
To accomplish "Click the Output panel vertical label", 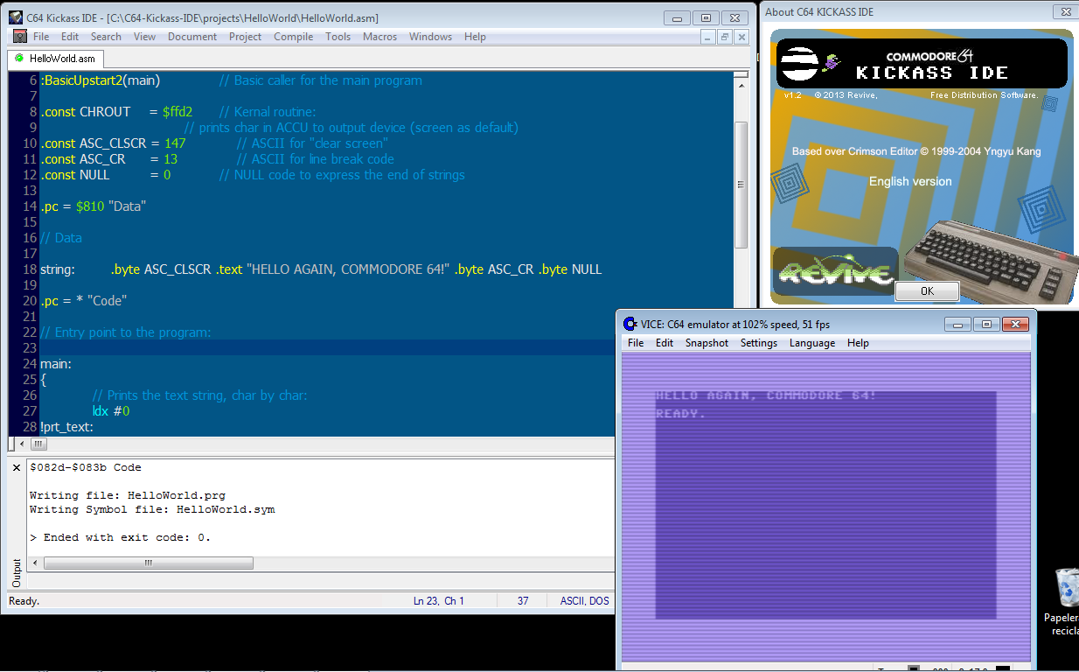I will (x=16, y=573).
